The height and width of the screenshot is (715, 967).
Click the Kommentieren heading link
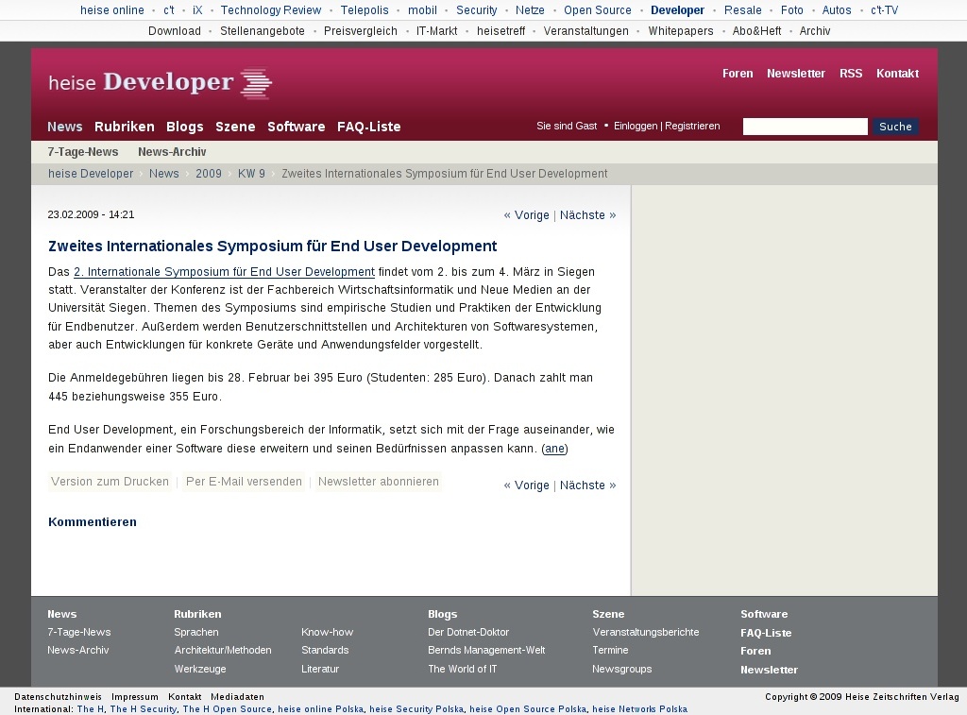point(93,522)
